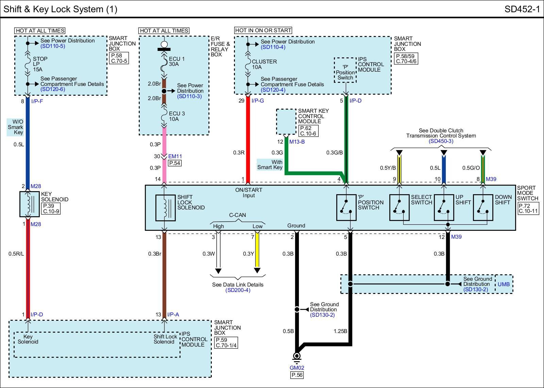
Task: Follow the SD130-2 link beside UMB
Action: (x=476, y=290)
